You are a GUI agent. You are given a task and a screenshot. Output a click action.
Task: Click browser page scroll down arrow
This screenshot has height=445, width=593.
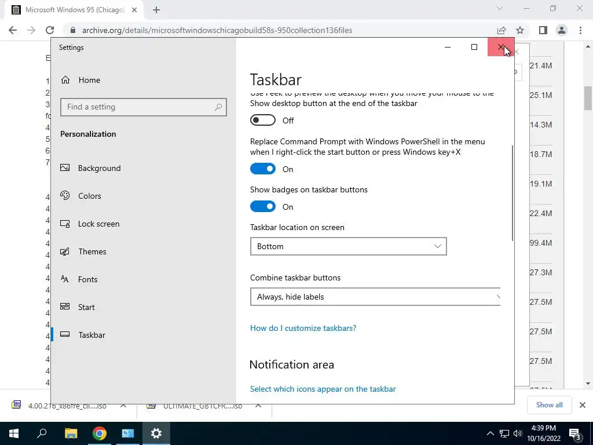tap(588, 384)
